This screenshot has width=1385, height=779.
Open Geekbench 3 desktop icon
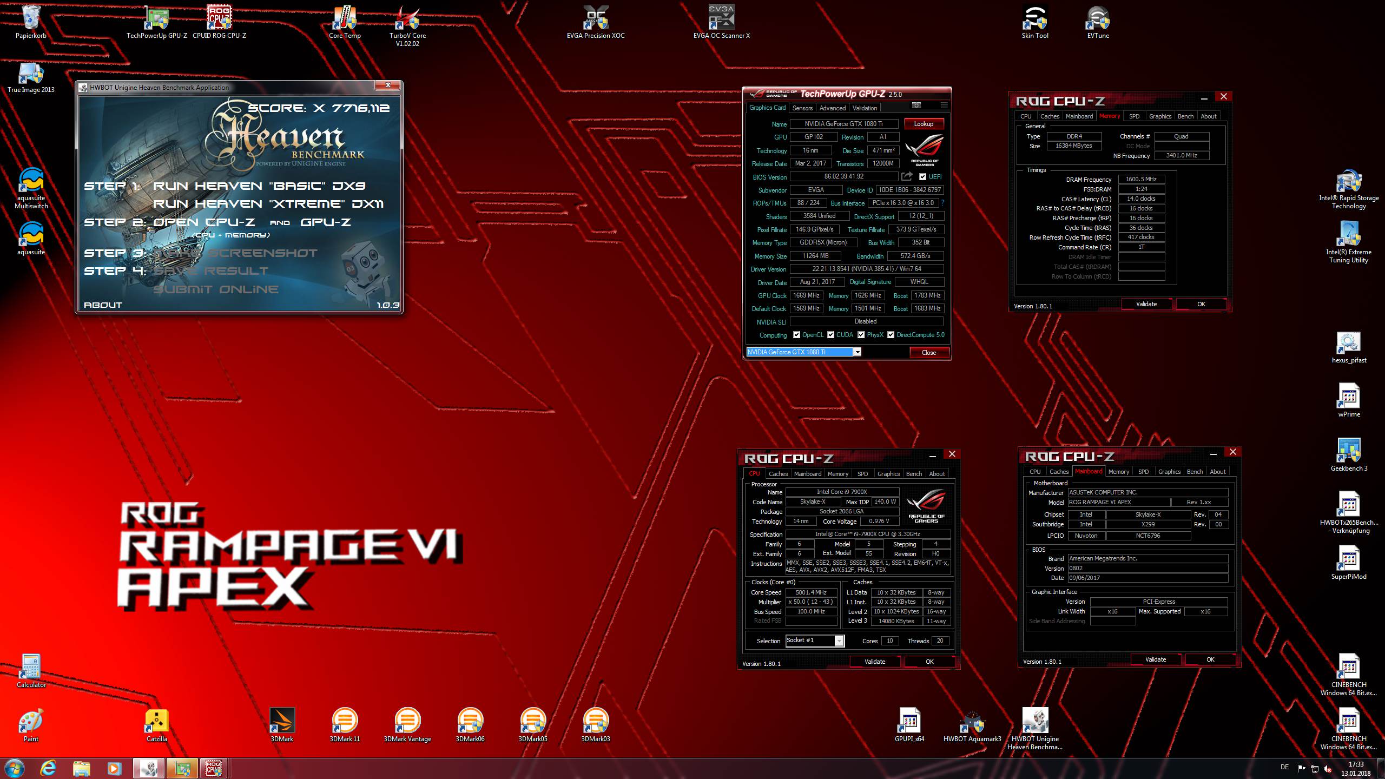pos(1349,455)
